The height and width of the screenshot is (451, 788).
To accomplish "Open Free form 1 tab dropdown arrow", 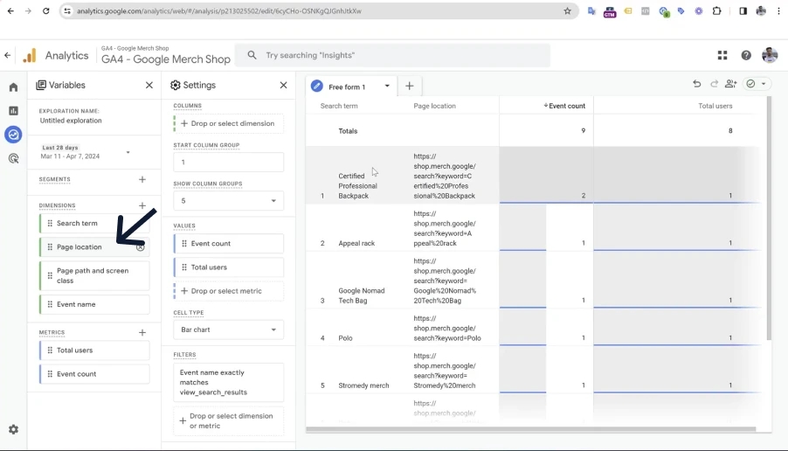I will click(x=387, y=86).
